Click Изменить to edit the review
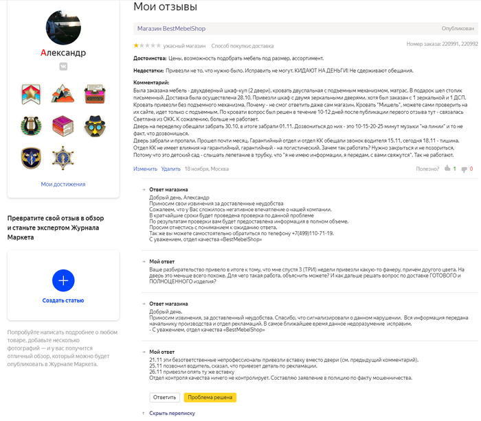This screenshot has height=421, width=481. pyautogui.click(x=145, y=168)
